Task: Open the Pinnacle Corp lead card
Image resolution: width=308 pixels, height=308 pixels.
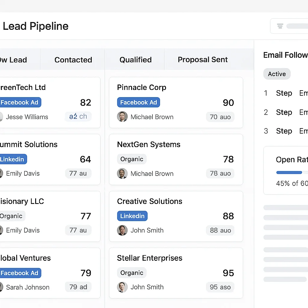Action: coord(176,103)
